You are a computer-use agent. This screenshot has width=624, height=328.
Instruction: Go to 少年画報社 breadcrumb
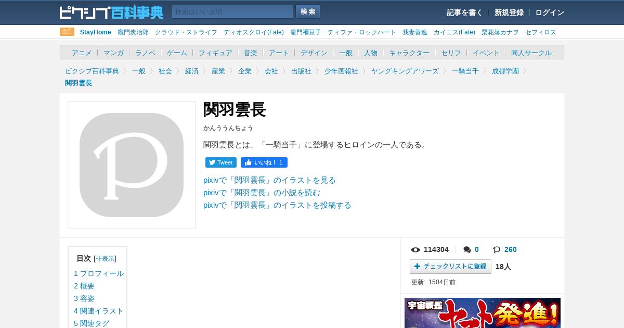coord(341,71)
